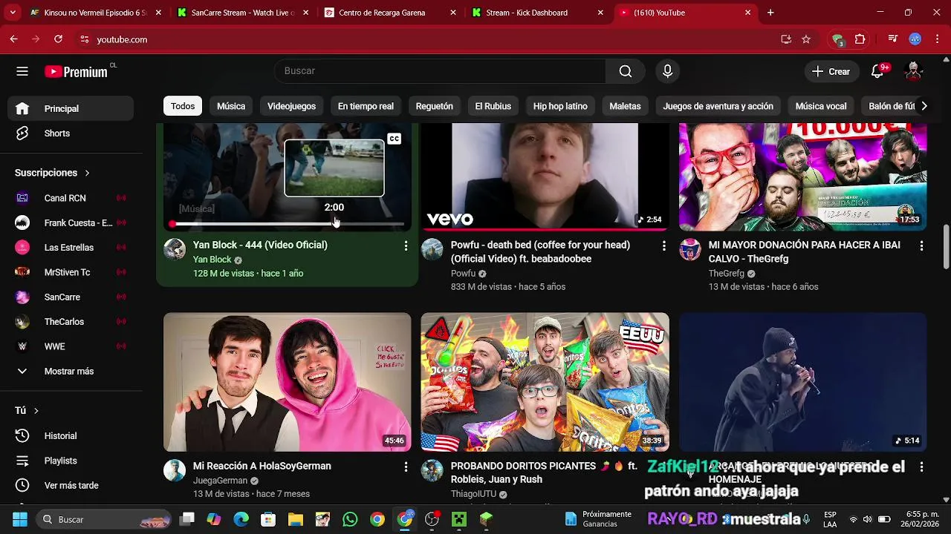The height and width of the screenshot is (534, 951).
Task: Select the El Rubius filter chip
Action: [x=493, y=106]
